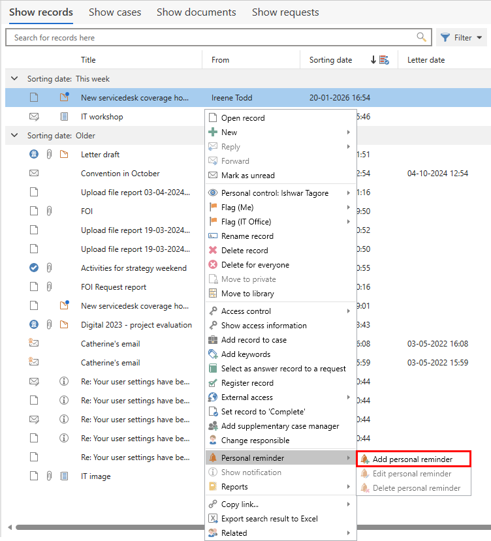Choose Set record to 'Complete'
This screenshot has width=491, height=541.
tap(280, 412)
